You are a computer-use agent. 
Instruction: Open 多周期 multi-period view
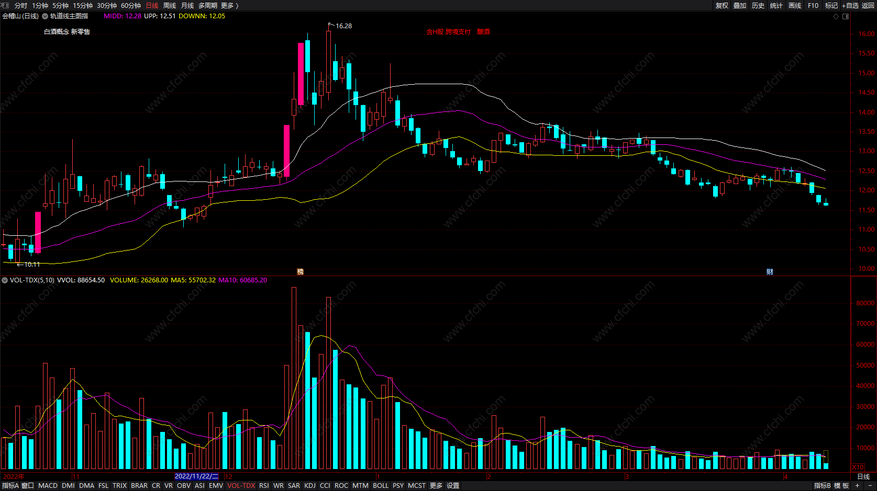pyautogui.click(x=207, y=5)
